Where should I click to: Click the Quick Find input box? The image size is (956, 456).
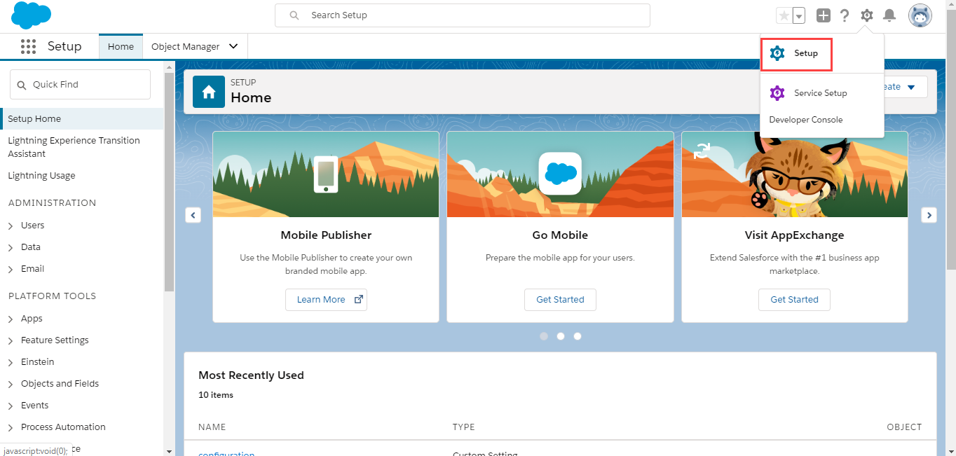pos(80,85)
